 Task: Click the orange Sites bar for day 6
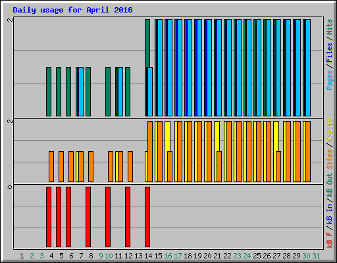[x=71, y=166]
